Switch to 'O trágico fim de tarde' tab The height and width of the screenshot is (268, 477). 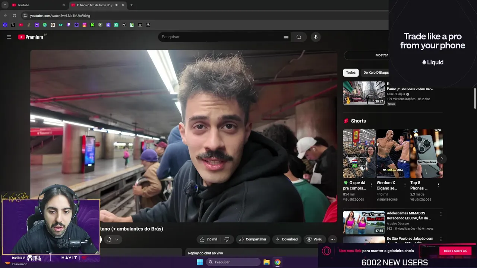coord(98,5)
